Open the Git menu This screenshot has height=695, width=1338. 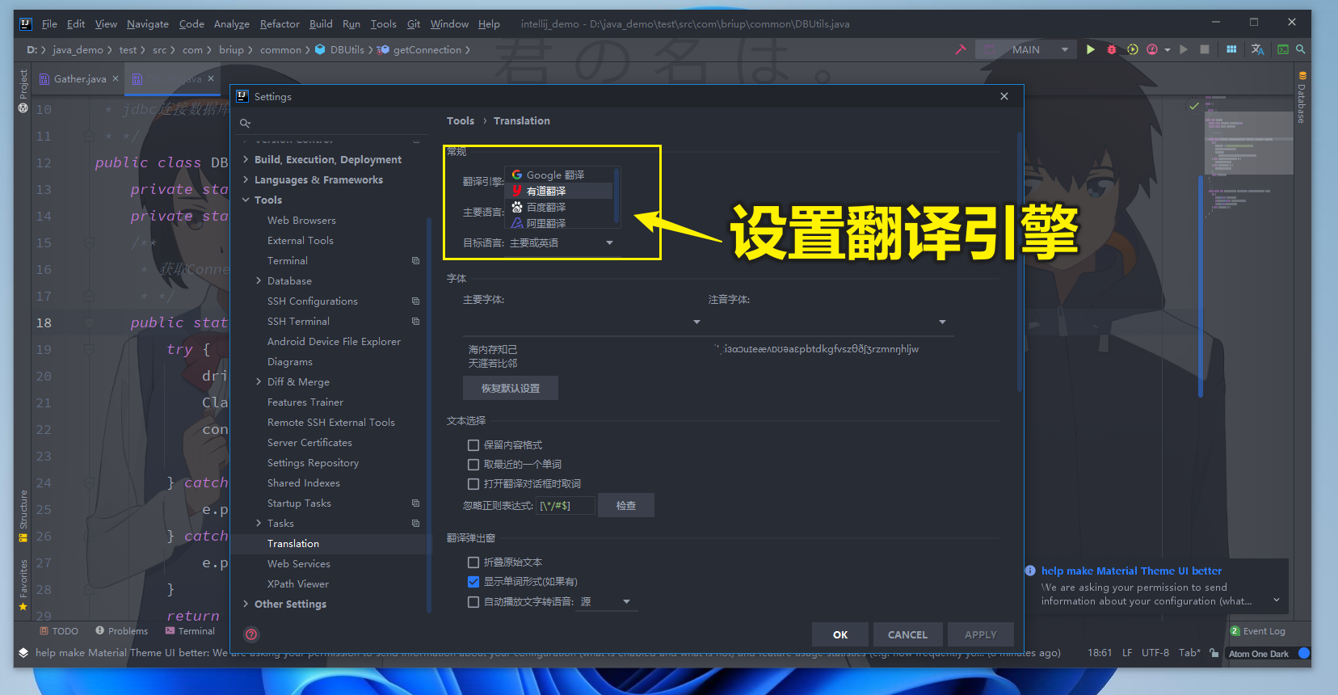point(414,24)
